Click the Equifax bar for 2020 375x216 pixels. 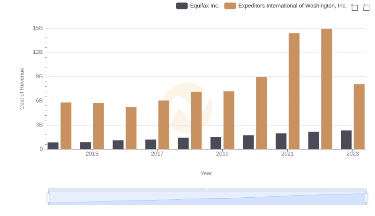(248, 142)
